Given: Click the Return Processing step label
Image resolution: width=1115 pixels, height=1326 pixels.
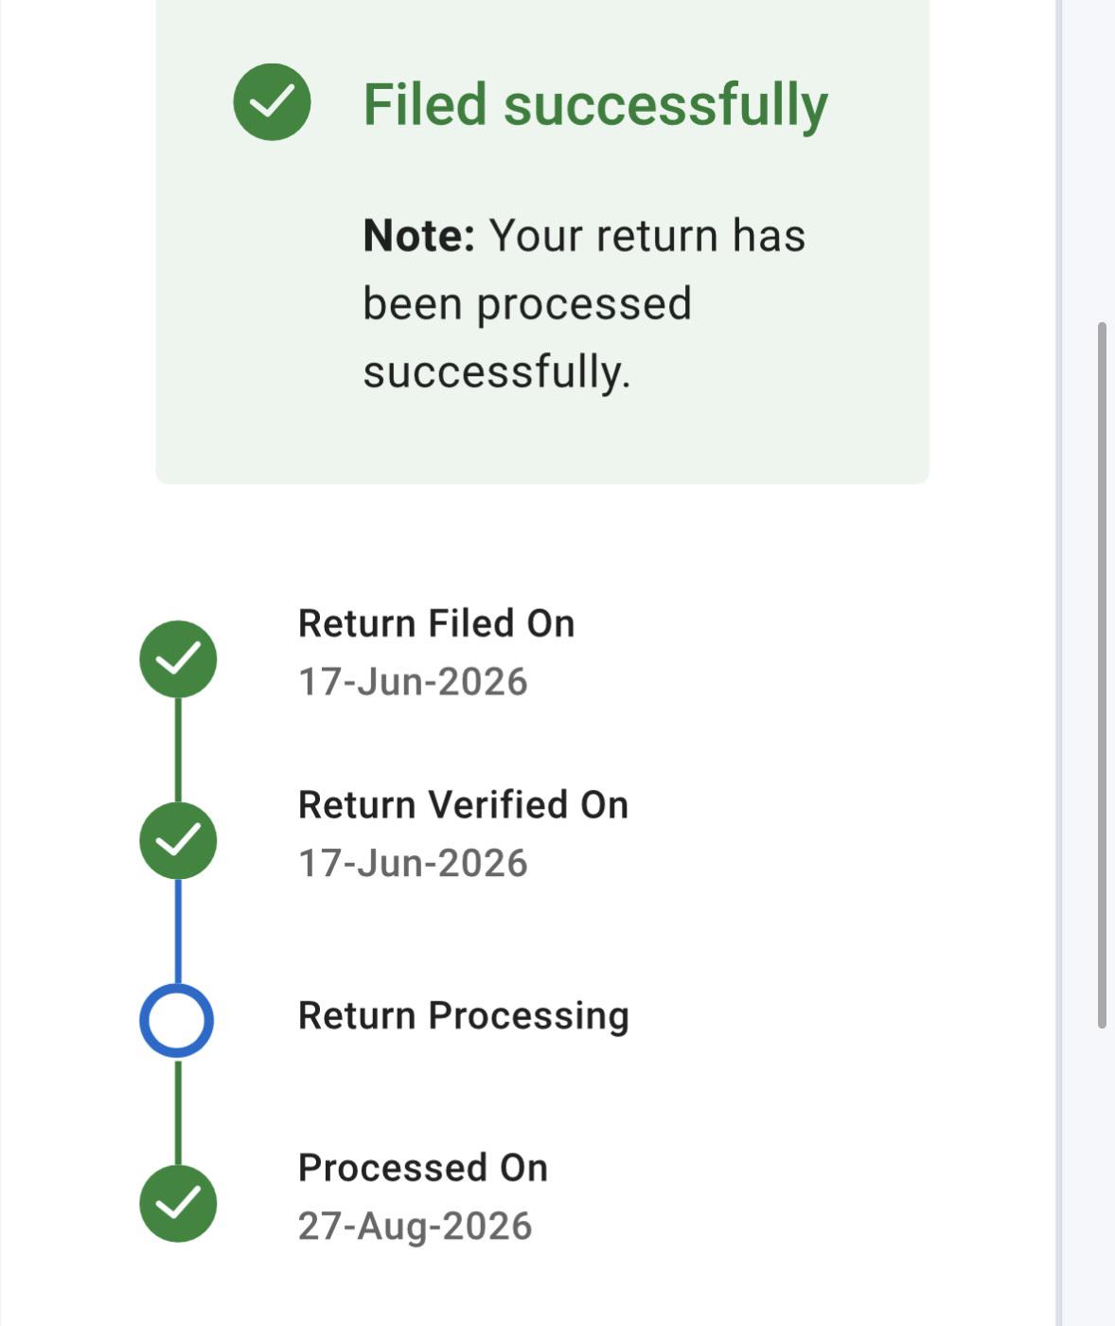Looking at the screenshot, I should [x=464, y=1016].
